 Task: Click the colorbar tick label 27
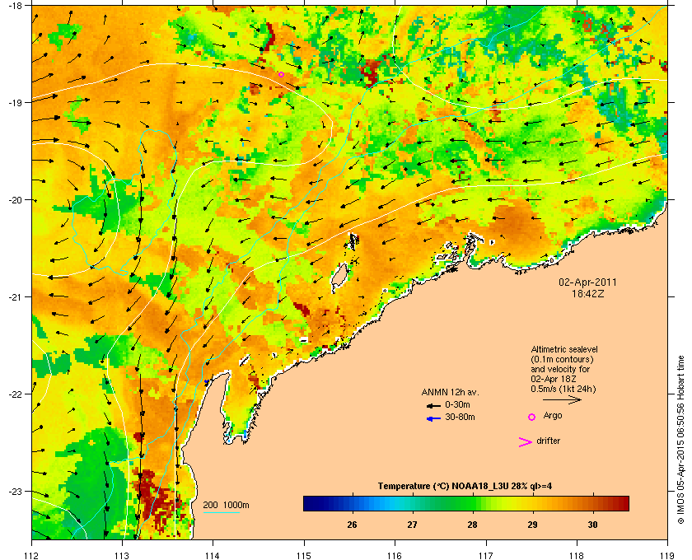tap(412, 525)
